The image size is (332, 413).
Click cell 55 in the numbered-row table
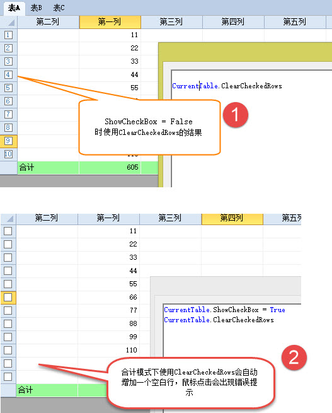(110, 88)
